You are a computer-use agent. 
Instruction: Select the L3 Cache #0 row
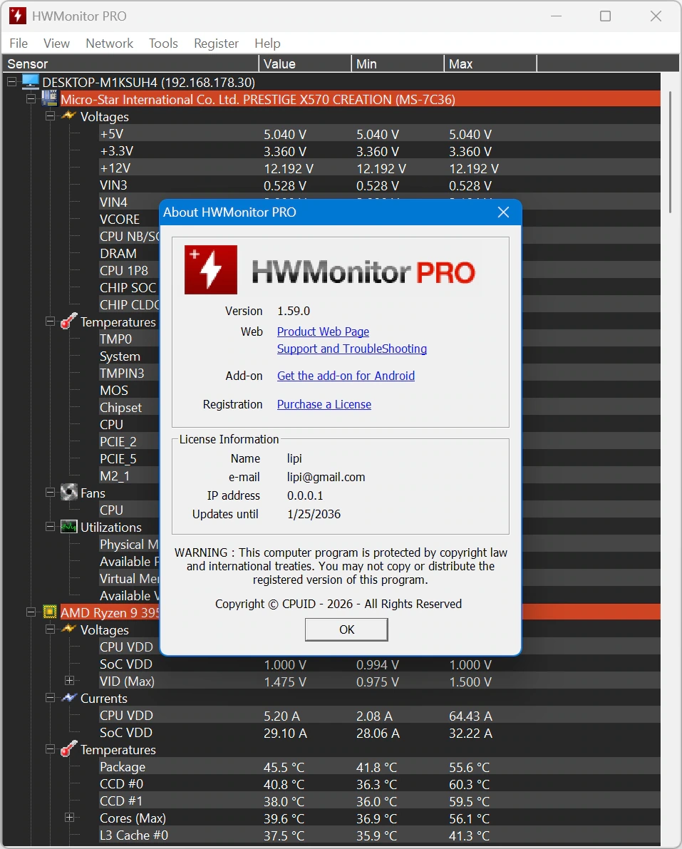point(379,835)
